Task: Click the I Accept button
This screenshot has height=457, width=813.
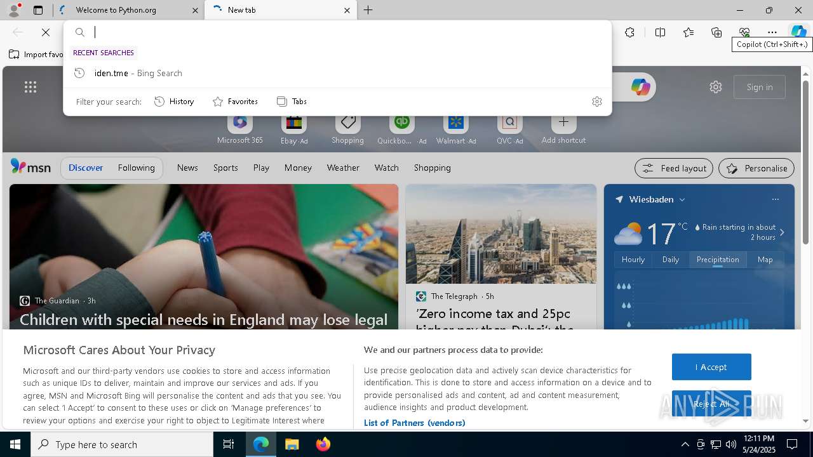Action: pos(711,367)
